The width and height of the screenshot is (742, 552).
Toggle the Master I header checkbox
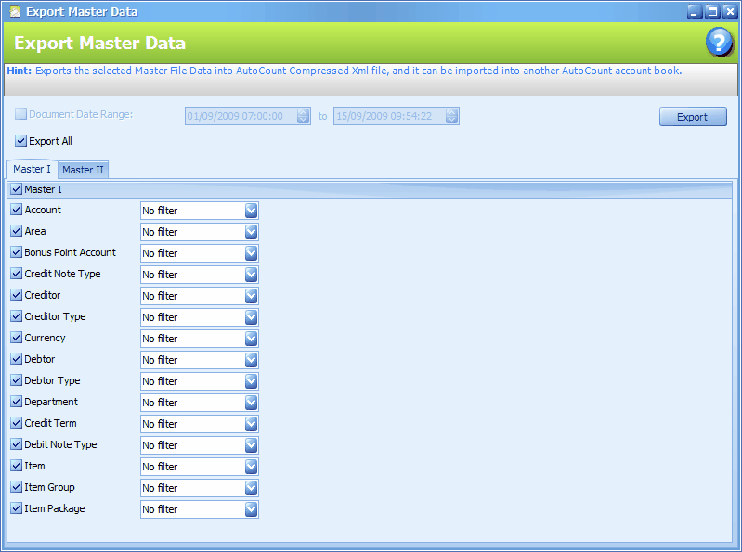[x=16, y=189]
